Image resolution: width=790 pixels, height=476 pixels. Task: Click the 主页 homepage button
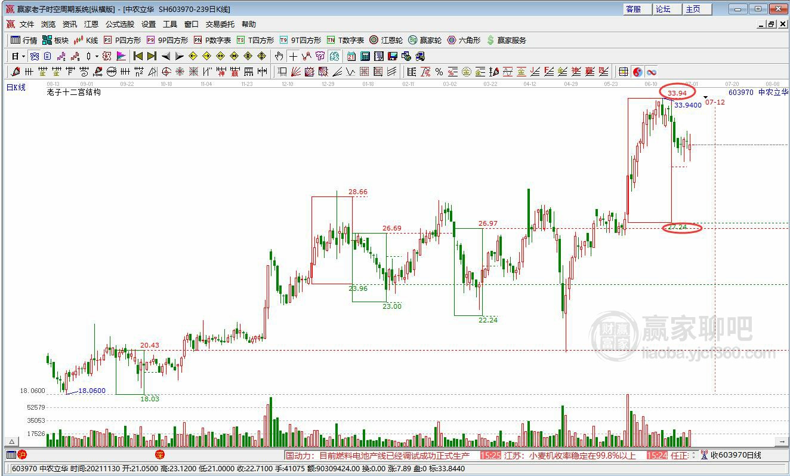697,9
